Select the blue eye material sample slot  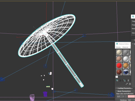(x=126, y=72)
